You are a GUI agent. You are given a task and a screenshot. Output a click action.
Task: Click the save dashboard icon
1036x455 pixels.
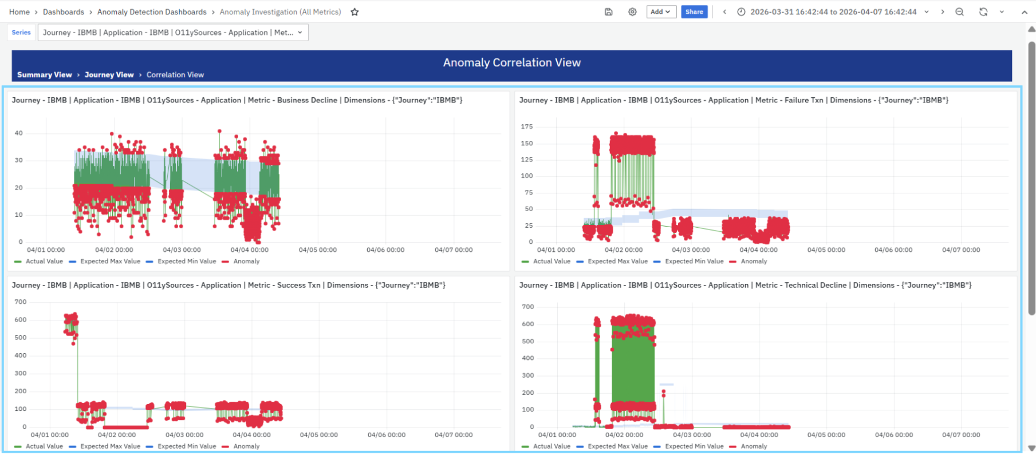(x=609, y=12)
